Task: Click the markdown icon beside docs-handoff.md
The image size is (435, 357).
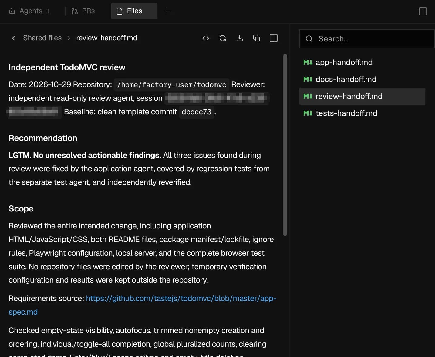Action: (x=308, y=79)
